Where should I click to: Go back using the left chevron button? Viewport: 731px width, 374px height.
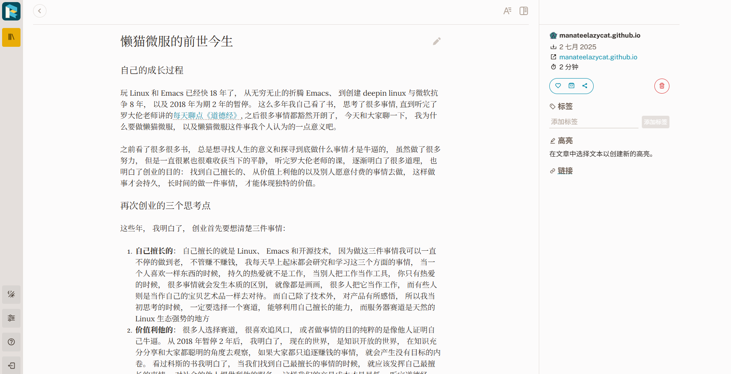[x=40, y=11]
